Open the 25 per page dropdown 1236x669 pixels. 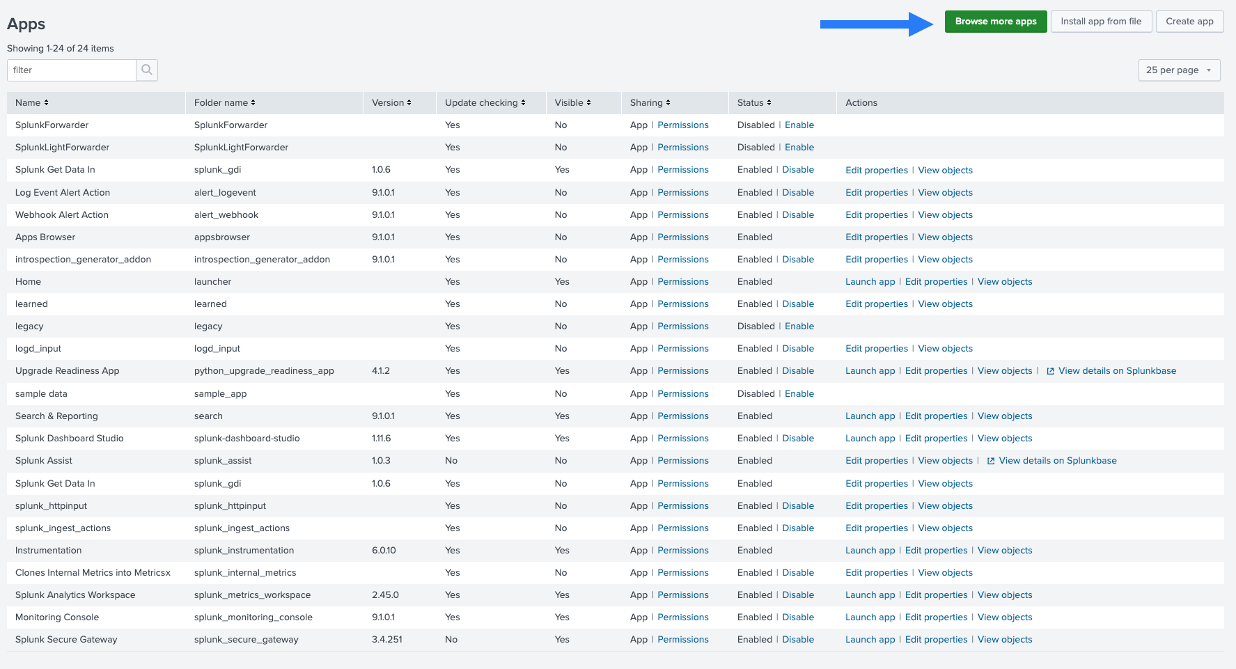click(1179, 70)
